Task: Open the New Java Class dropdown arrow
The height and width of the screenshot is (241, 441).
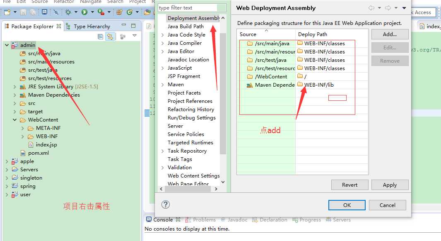Action: tap(137, 12)
